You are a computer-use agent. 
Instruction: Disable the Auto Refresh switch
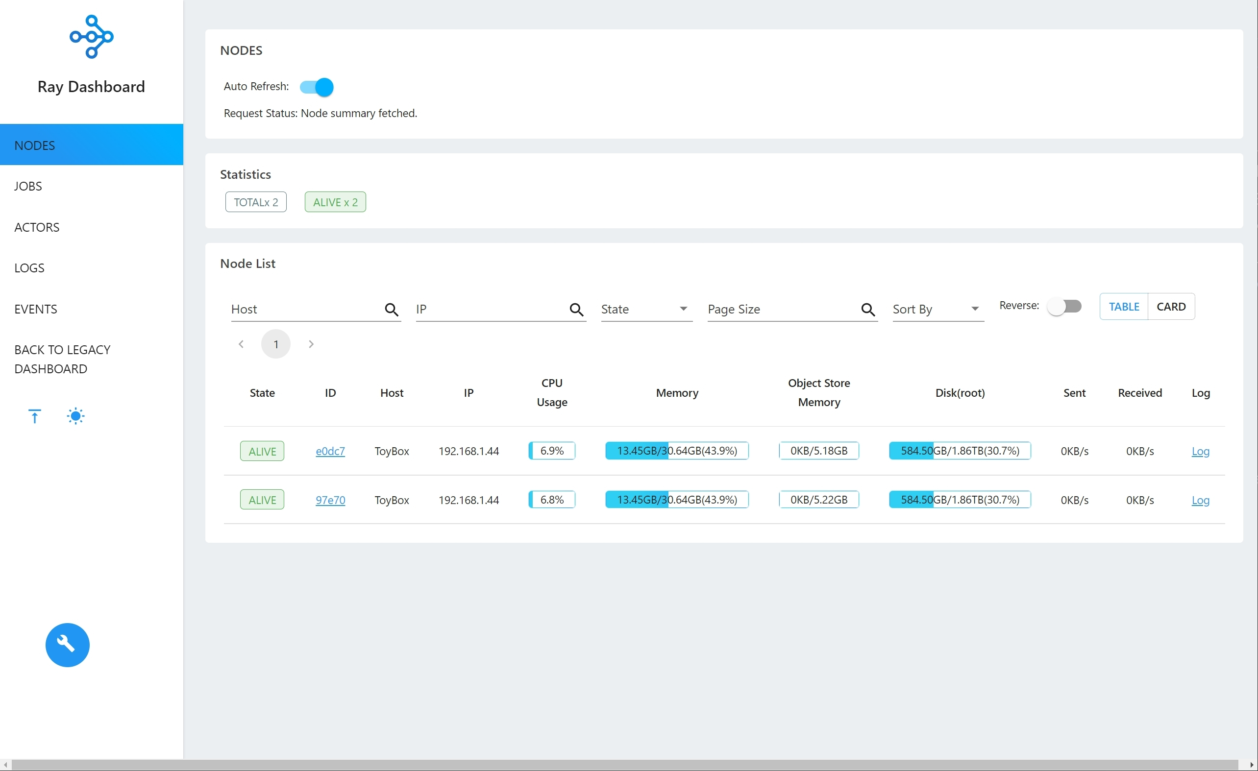pyautogui.click(x=317, y=87)
